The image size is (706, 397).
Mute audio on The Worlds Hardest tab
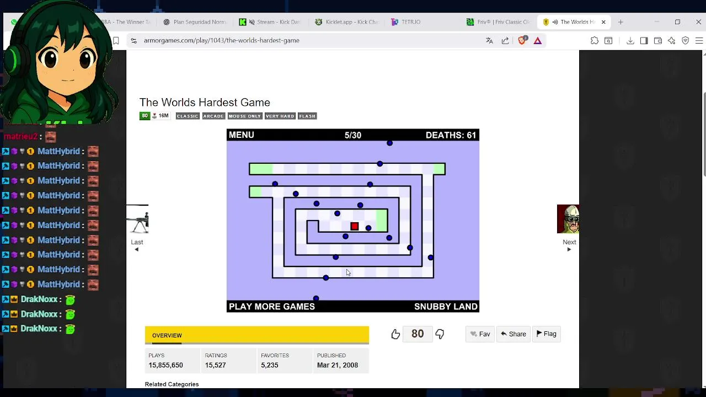click(x=555, y=22)
